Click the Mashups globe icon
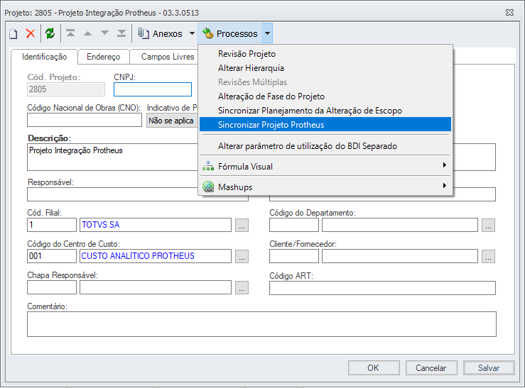 (x=208, y=187)
